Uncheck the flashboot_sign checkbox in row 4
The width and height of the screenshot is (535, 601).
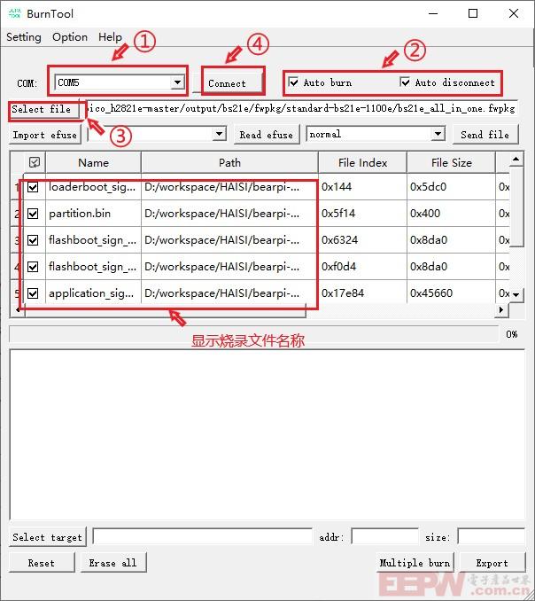(x=33, y=267)
